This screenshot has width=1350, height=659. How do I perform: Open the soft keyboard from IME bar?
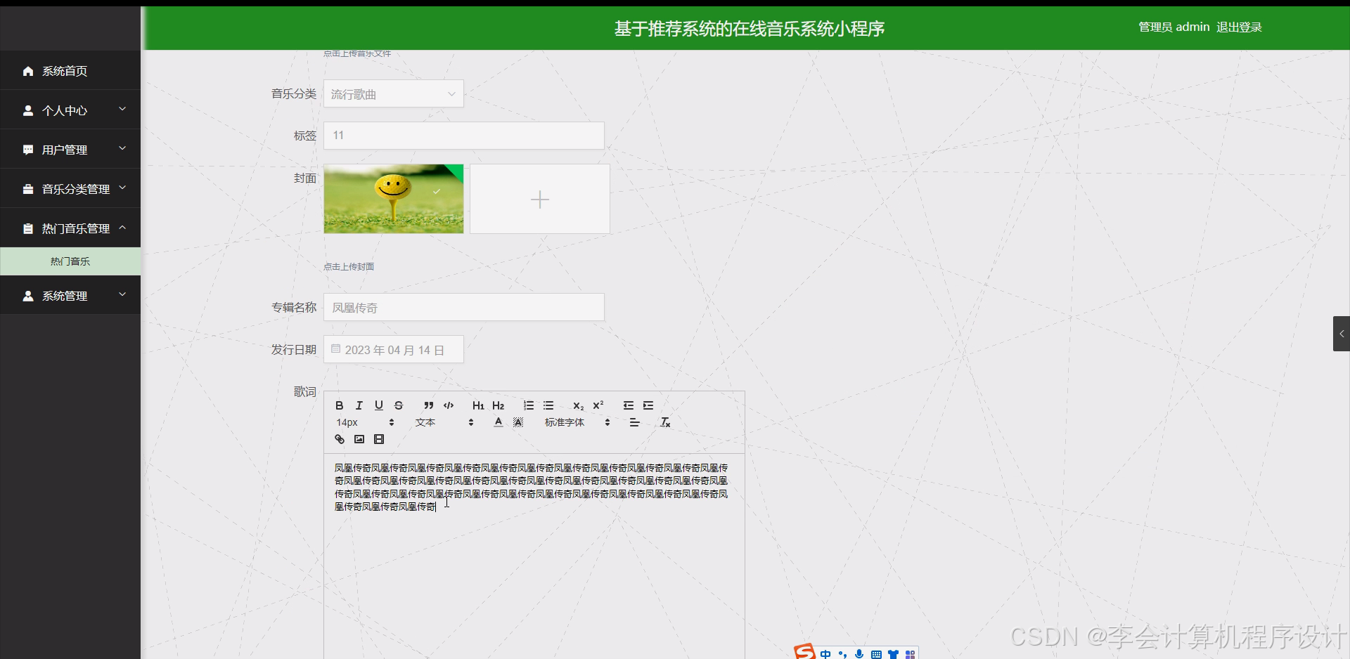pos(876,654)
